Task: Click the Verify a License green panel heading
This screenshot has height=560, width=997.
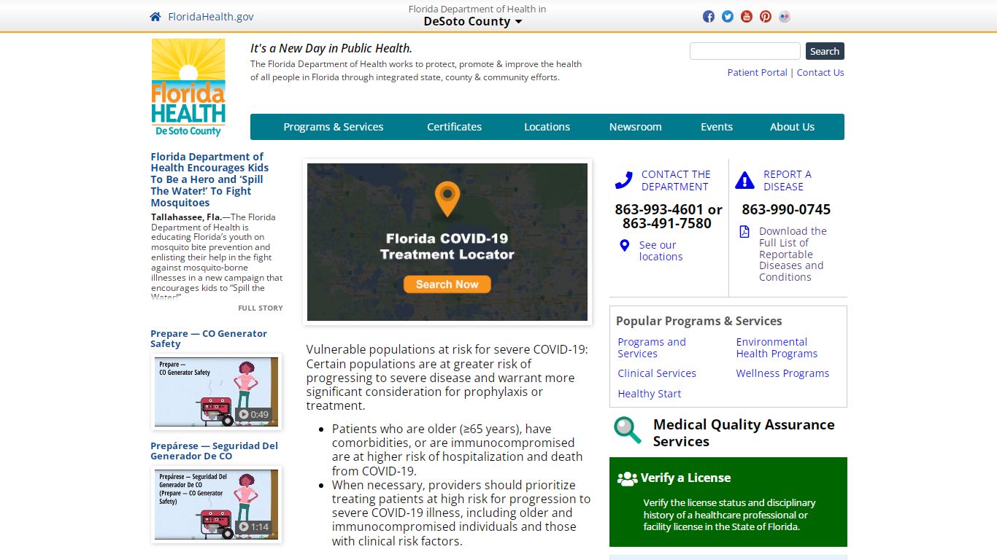Action: (685, 478)
